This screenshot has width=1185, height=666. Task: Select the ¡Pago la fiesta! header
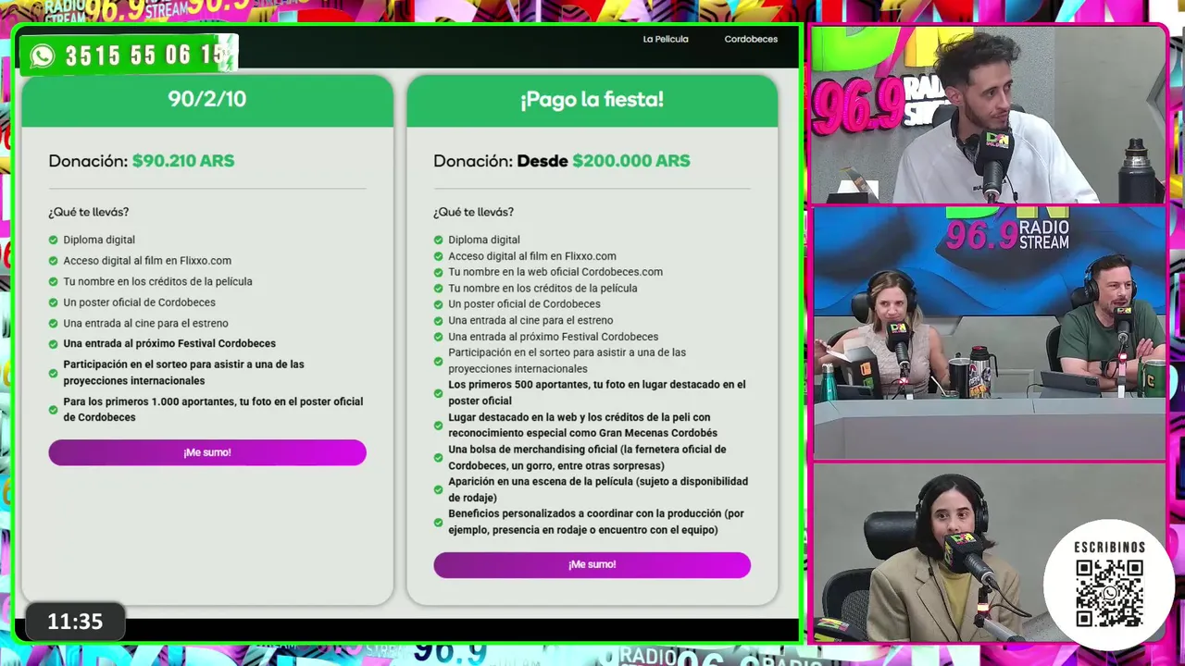point(592,100)
